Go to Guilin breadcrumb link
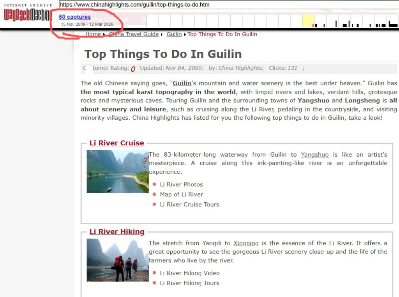 click(174, 34)
